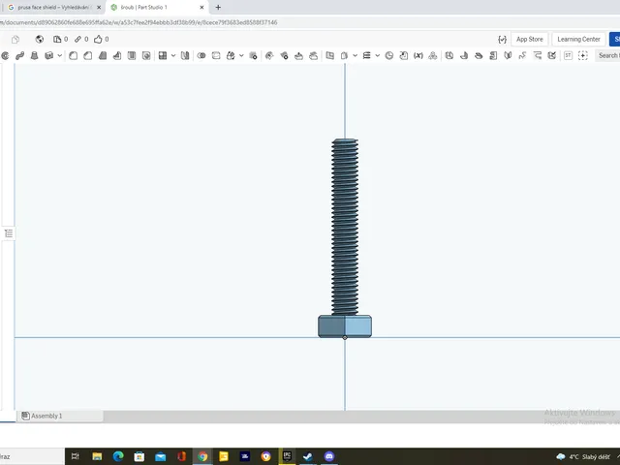Select the Delete part tool
This screenshot has width=620, height=465.
tap(254, 56)
